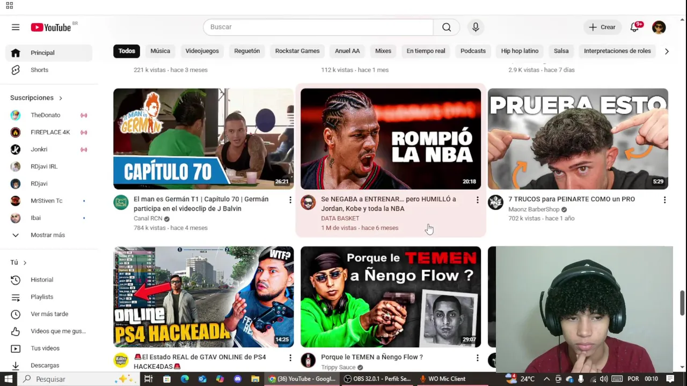The height and width of the screenshot is (386, 687).
Task: Open MrStiven Tc subscription channel
Action: pyautogui.click(x=49, y=201)
